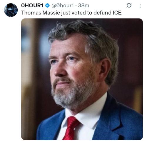Open the three-dot more options menu
The image size is (147, 143).
pos(140,6)
